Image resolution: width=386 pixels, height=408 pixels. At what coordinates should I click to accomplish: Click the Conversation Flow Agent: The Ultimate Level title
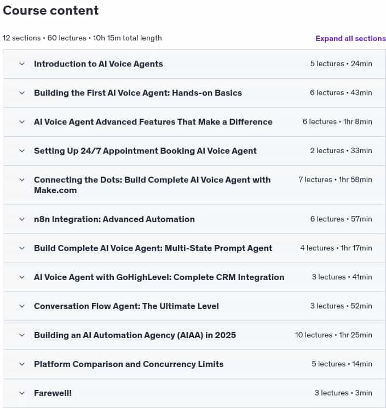click(x=126, y=306)
